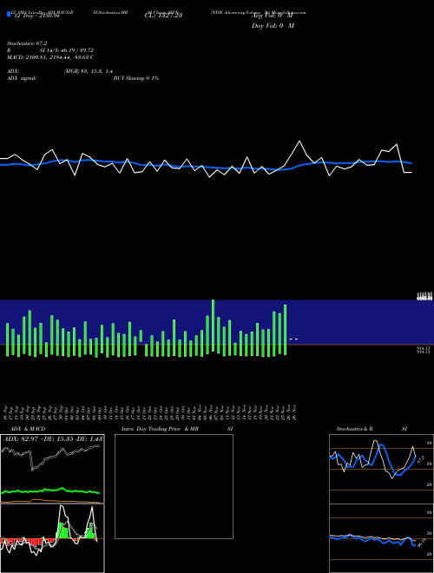This screenshot has height=573, width=434.
Task: Open the empty intraday price chart box
Action: [174, 486]
